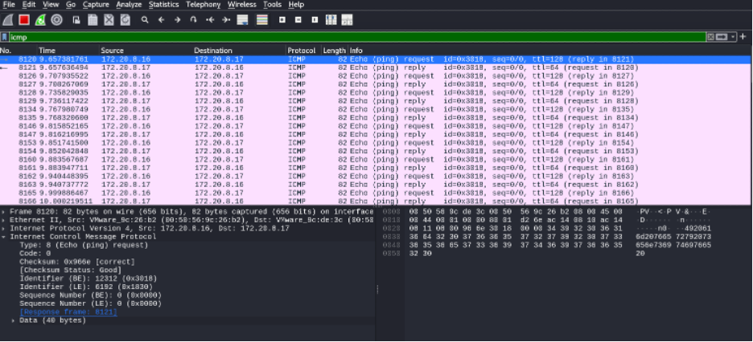753x342 pixels.
Task: Save this capture file icon
Action: (x=93, y=20)
